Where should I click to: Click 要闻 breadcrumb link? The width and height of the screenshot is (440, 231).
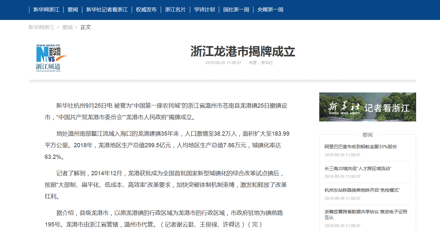click(x=67, y=27)
